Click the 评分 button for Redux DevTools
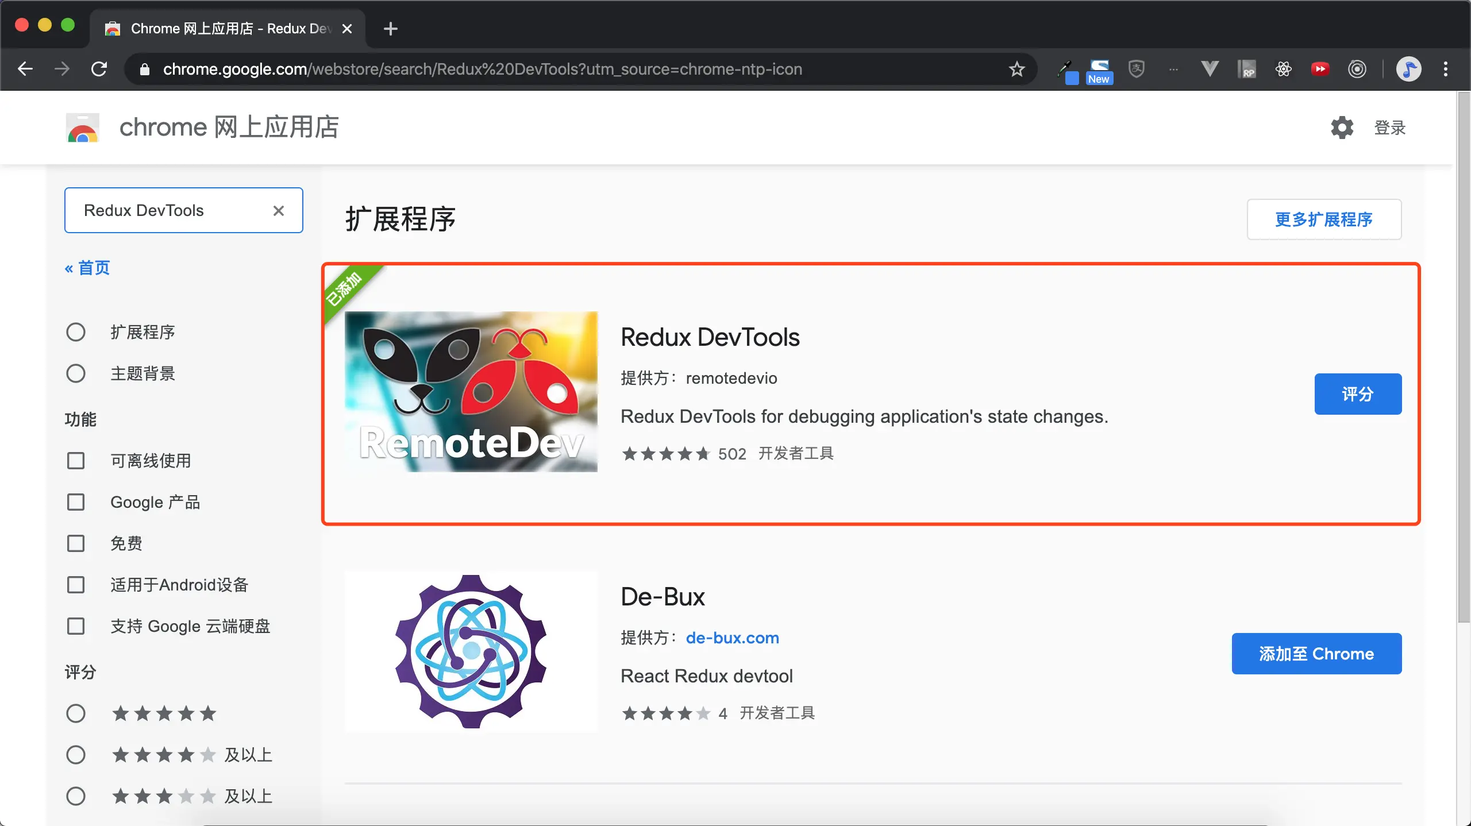This screenshot has width=1471, height=826. (1358, 394)
